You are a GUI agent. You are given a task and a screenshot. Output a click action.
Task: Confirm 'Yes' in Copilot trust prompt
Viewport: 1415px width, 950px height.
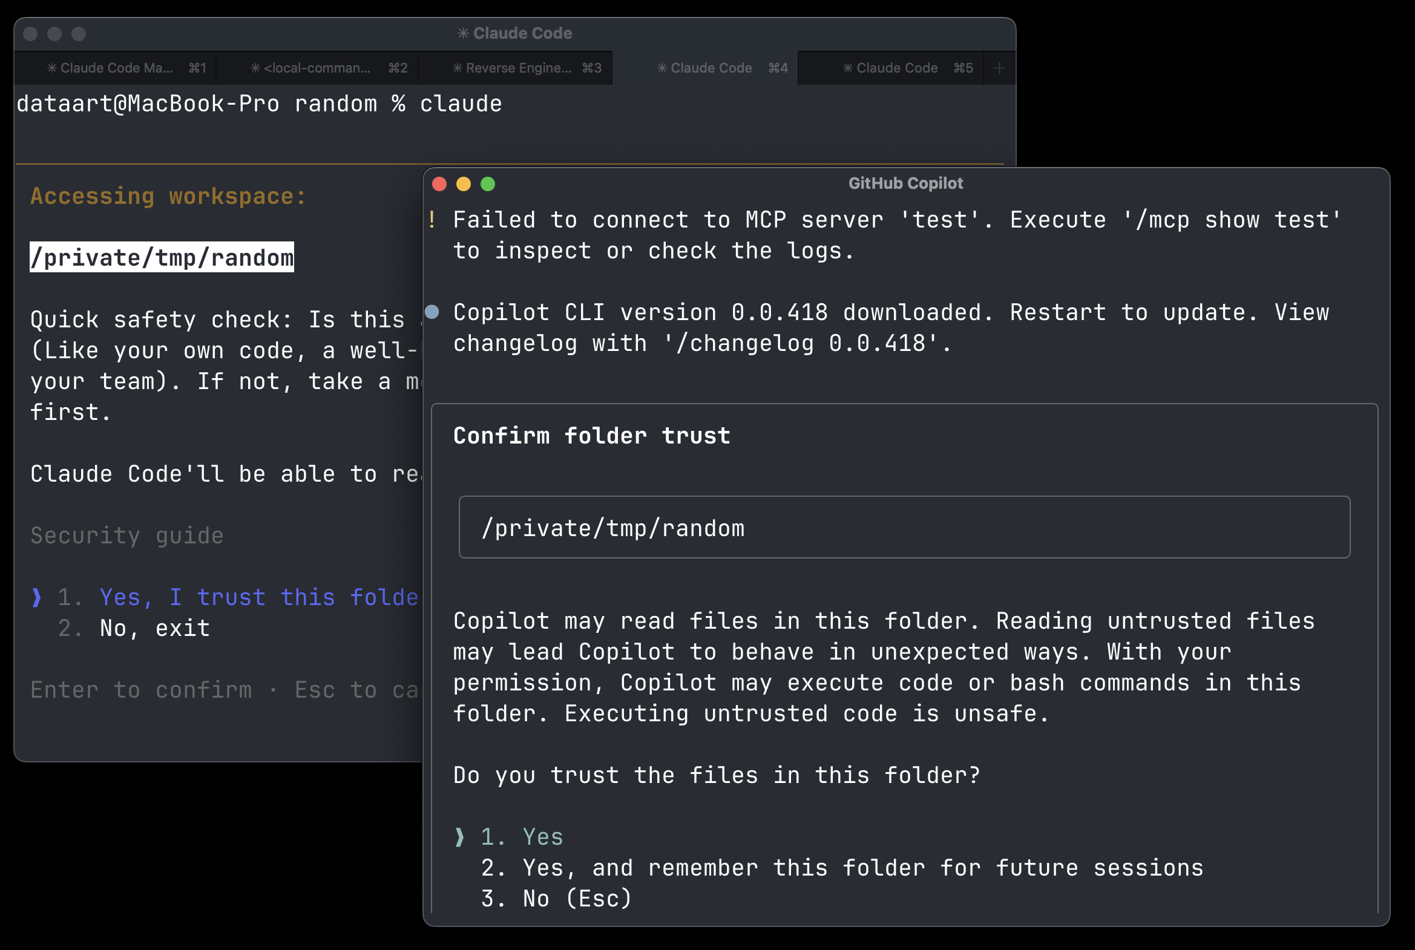542,837
